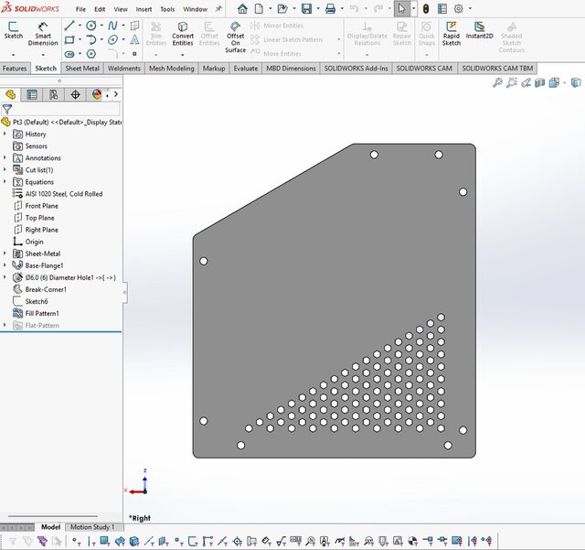Open the Insert menu
The image size is (585, 550).
(x=144, y=9)
